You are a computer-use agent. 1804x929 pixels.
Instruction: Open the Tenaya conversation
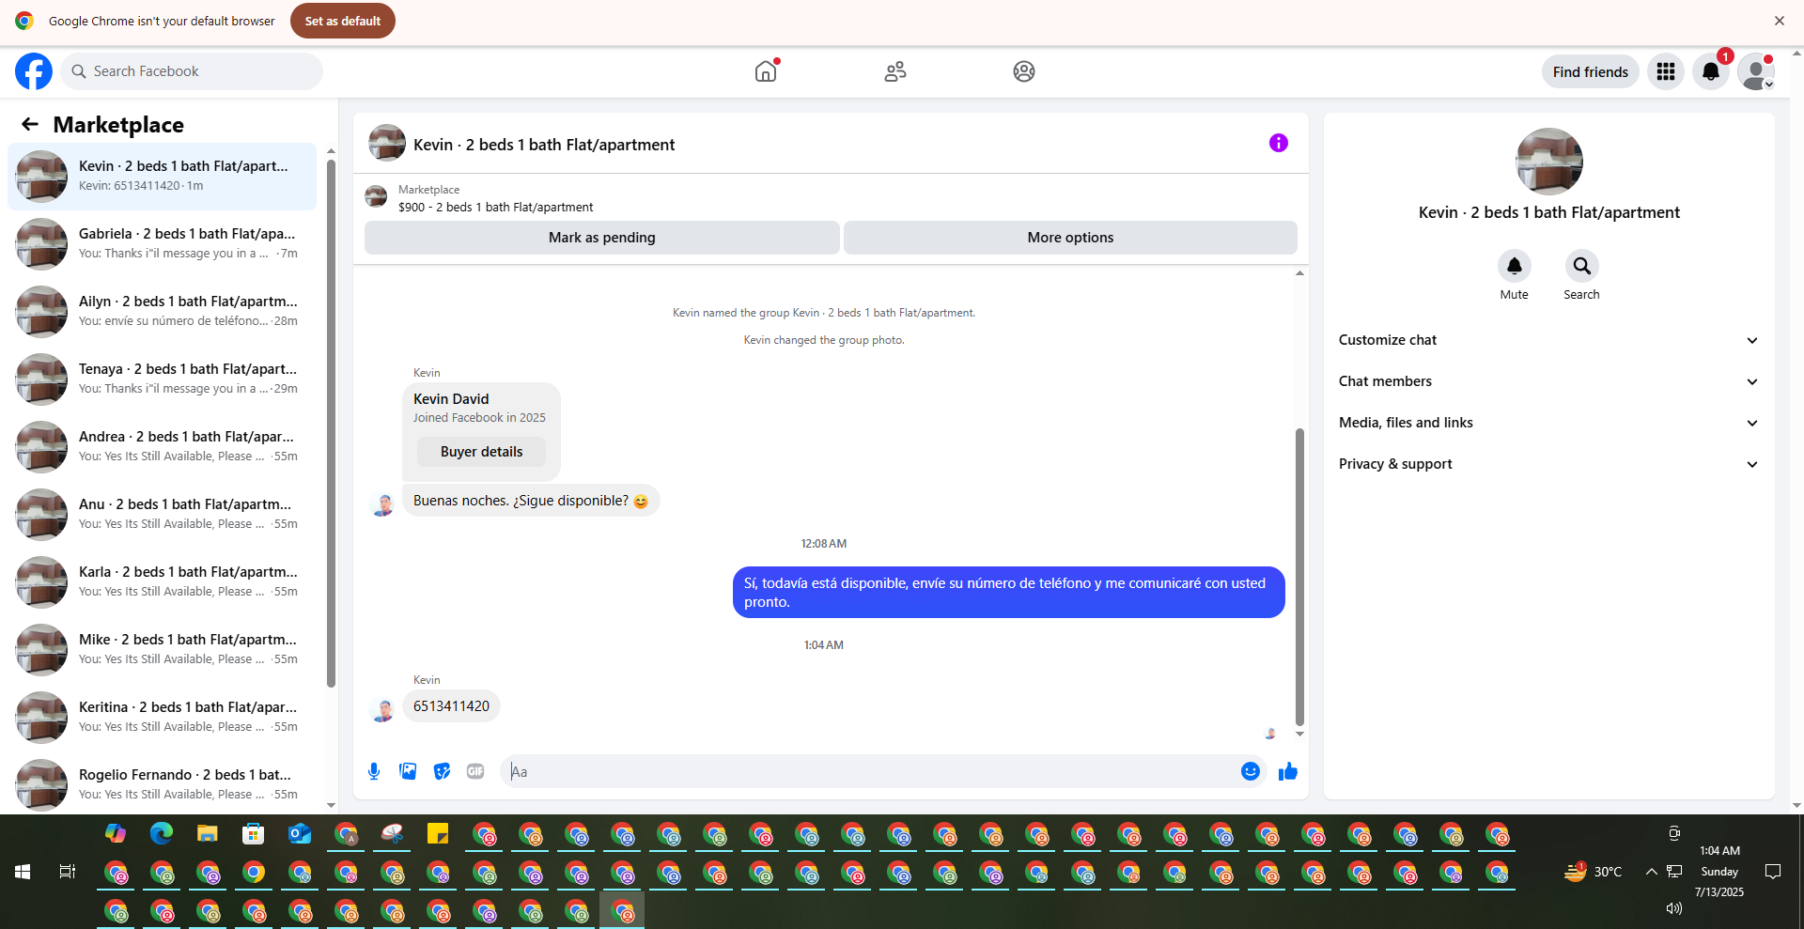coord(162,379)
